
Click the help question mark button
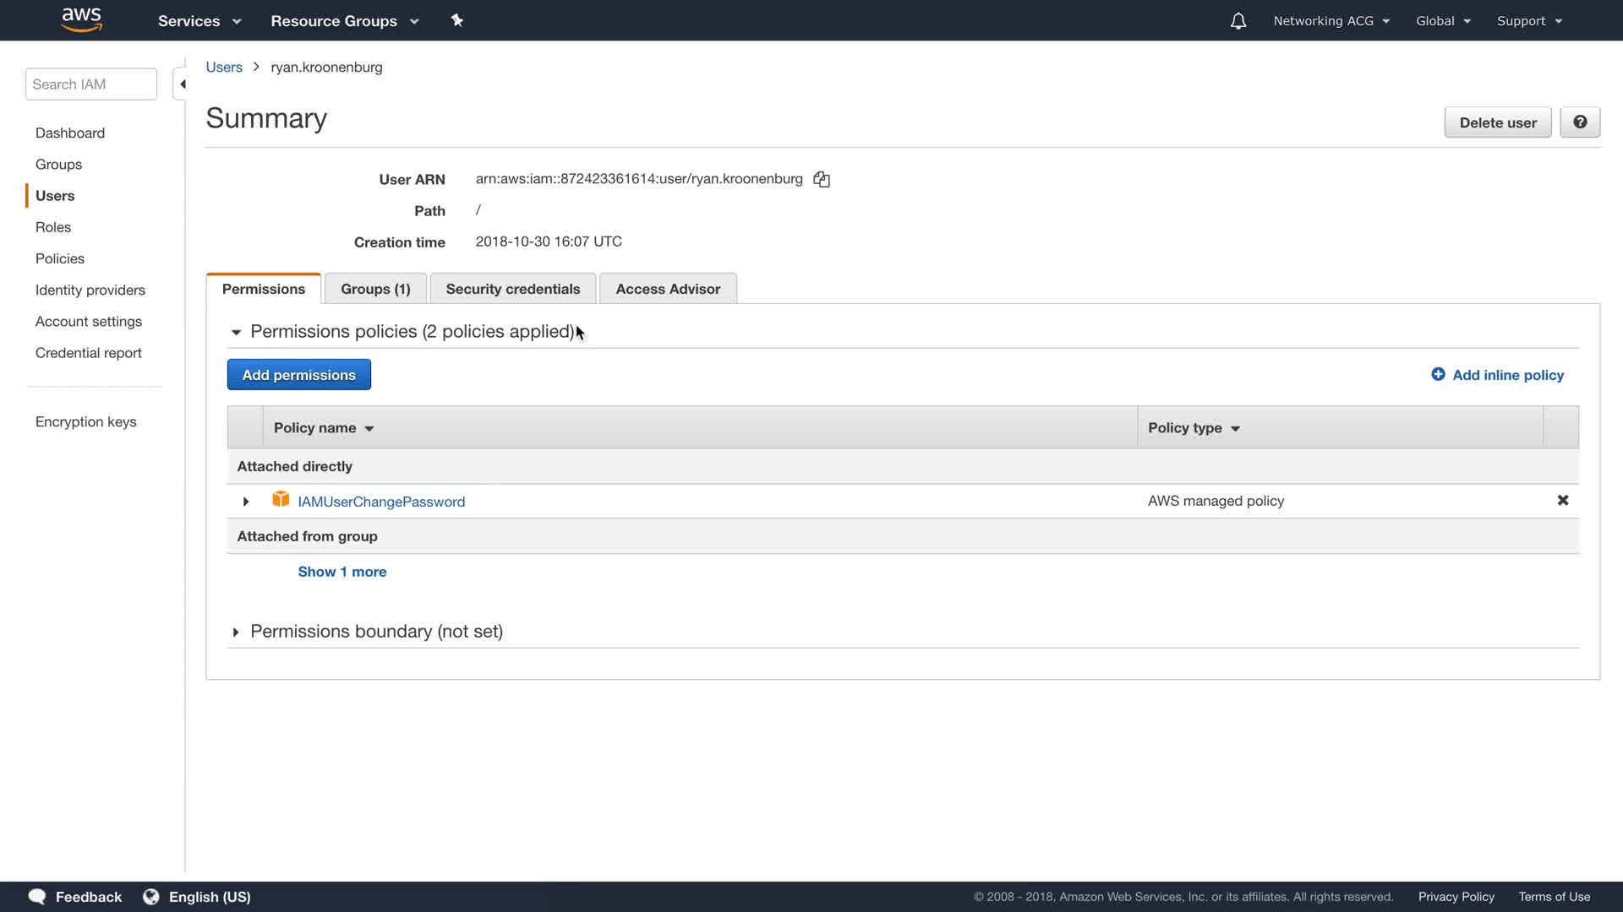(1579, 122)
